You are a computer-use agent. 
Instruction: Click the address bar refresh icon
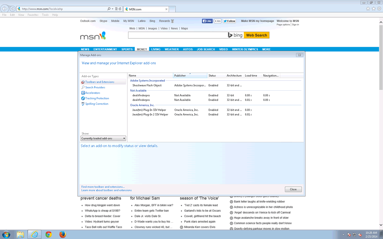pos(120,9)
